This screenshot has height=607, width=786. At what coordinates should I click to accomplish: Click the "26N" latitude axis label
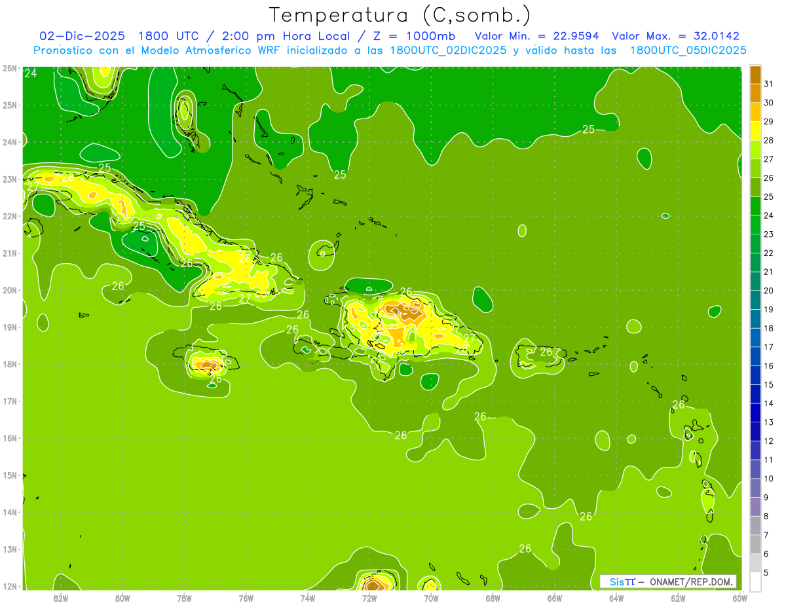[x=10, y=68]
